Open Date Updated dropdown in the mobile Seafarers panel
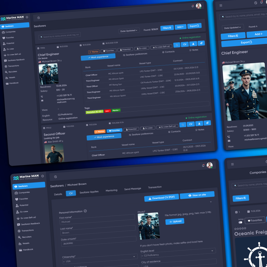267x267 pixels. [233, 28]
